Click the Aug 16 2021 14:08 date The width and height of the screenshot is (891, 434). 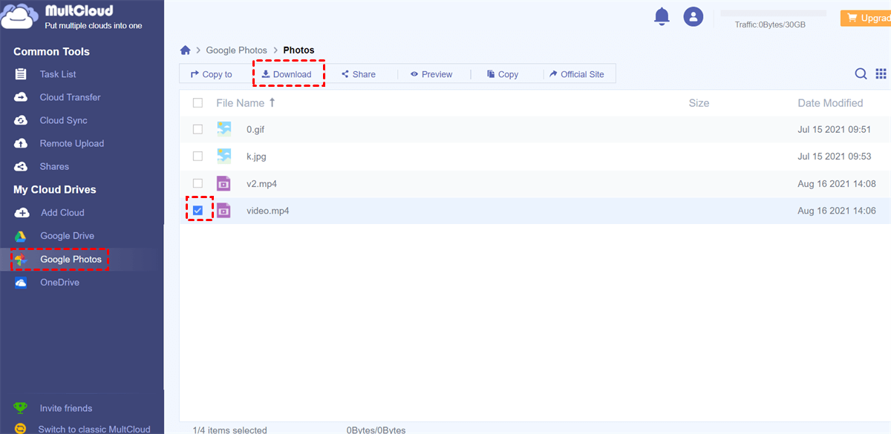coord(837,183)
